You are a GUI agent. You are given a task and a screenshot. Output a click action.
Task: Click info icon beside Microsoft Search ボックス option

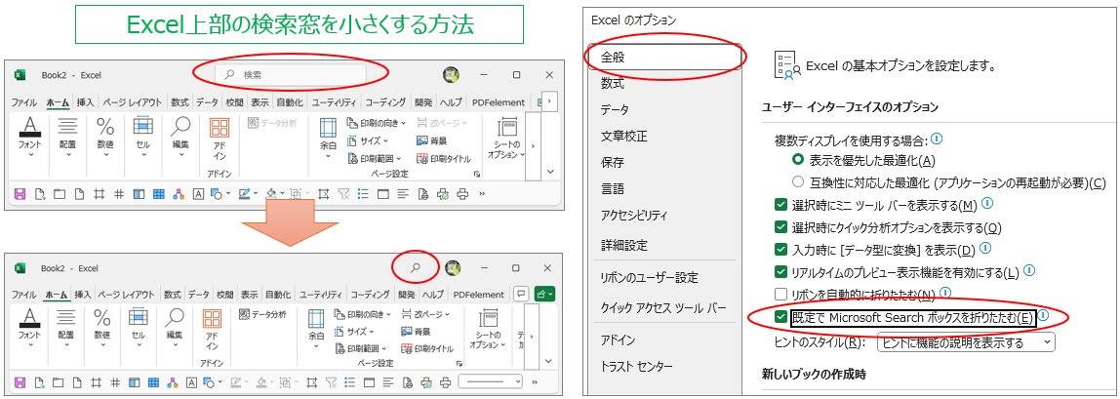[1042, 315]
